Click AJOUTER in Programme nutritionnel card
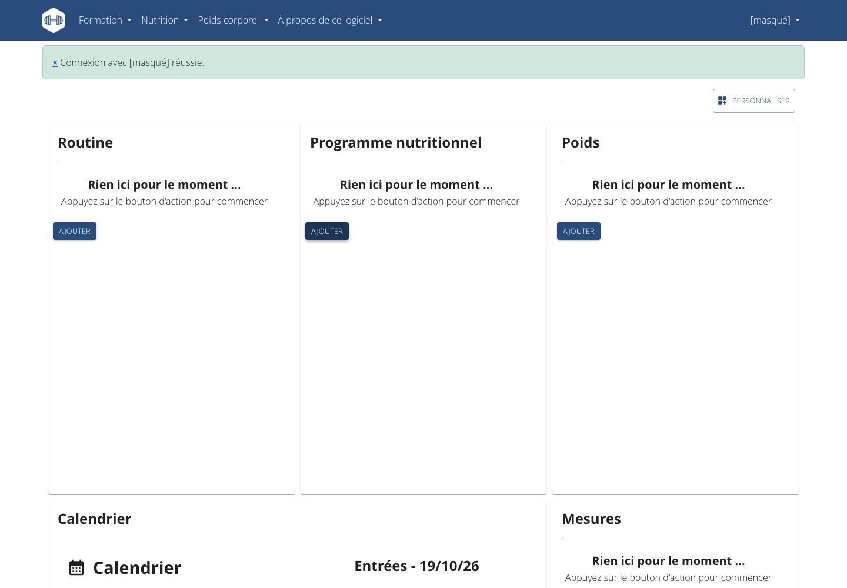 coord(327,231)
